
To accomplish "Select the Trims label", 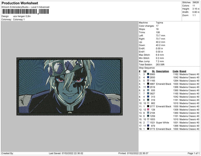I will 142,32.
